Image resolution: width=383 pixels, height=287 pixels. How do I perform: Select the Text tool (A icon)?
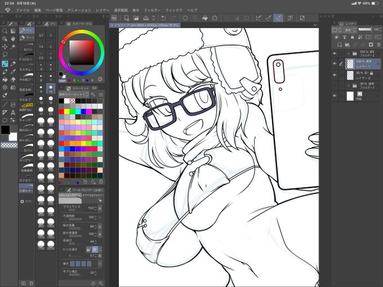(x=13, y=113)
